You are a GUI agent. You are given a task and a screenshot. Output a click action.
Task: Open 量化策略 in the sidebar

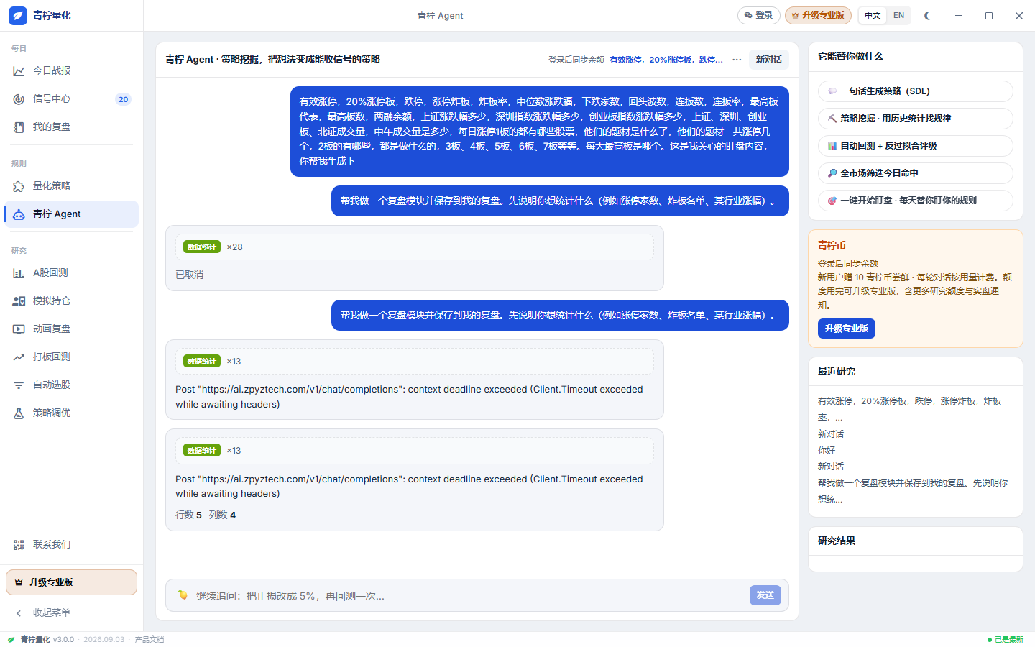[71, 185]
